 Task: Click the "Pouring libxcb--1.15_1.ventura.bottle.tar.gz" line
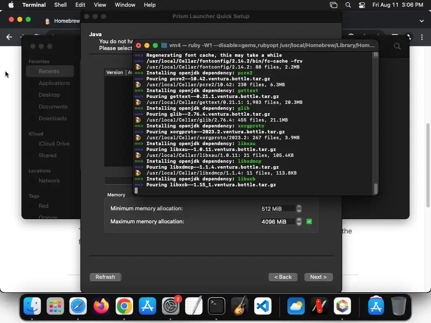tap(211, 185)
